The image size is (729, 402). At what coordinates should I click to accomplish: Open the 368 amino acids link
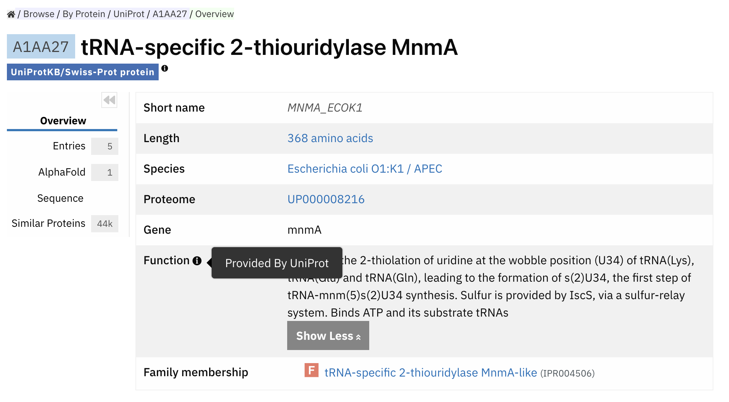point(330,138)
